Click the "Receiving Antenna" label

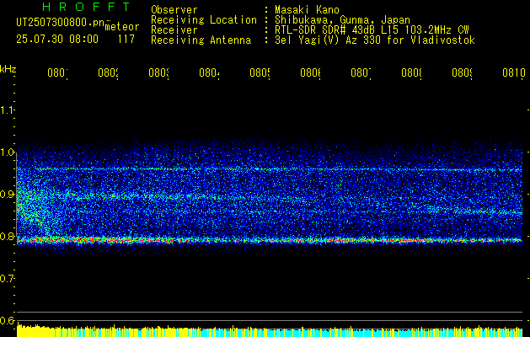(201, 40)
